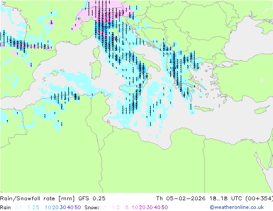The height and width of the screenshot is (211, 273).
Task: Pick the Snow 50 legend color value
Action: tap(164, 208)
